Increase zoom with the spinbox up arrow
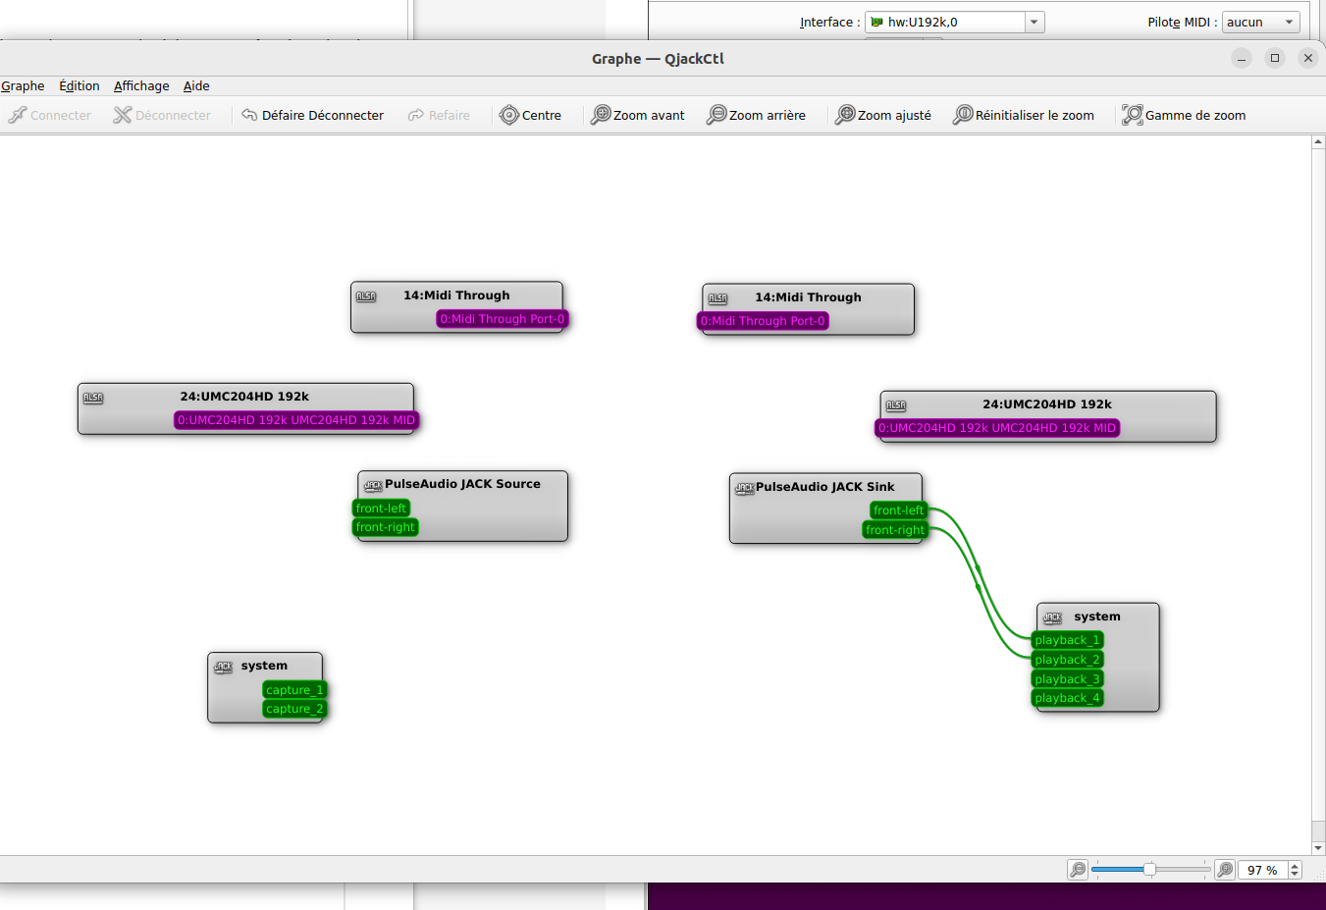Image resolution: width=1326 pixels, height=910 pixels. (1295, 865)
